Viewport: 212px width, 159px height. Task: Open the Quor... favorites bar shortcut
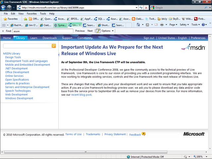[x=46, y=19]
